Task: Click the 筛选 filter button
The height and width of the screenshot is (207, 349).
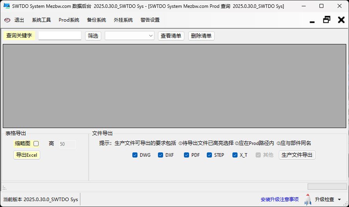Action: [x=93, y=36]
